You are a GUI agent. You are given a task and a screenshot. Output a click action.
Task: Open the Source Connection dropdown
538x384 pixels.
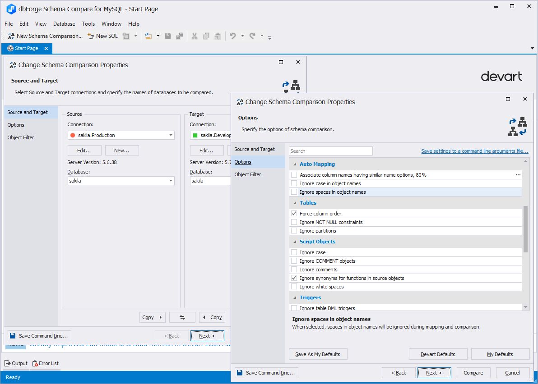tap(171, 135)
